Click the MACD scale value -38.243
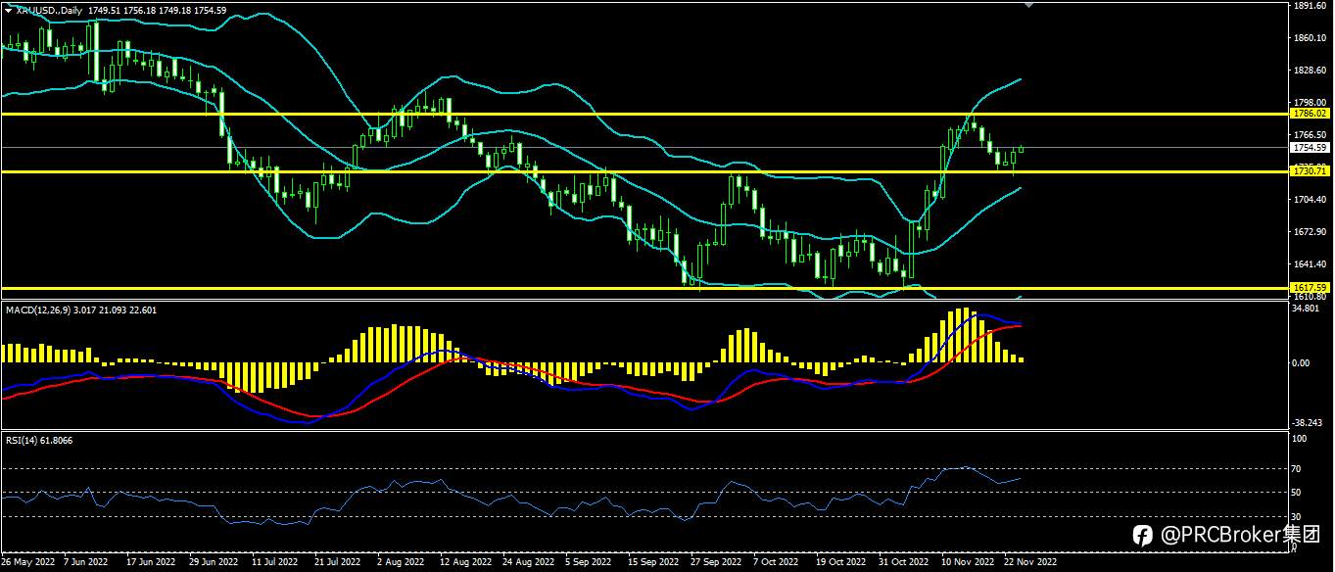Image resolution: width=1335 pixels, height=572 pixels. [x=1308, y=423]
